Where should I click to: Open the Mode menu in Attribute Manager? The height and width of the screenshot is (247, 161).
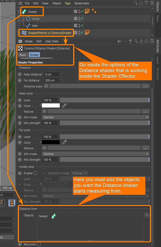[29, 41]
